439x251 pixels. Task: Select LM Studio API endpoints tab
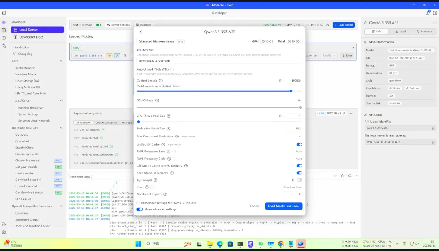point(83,122)
